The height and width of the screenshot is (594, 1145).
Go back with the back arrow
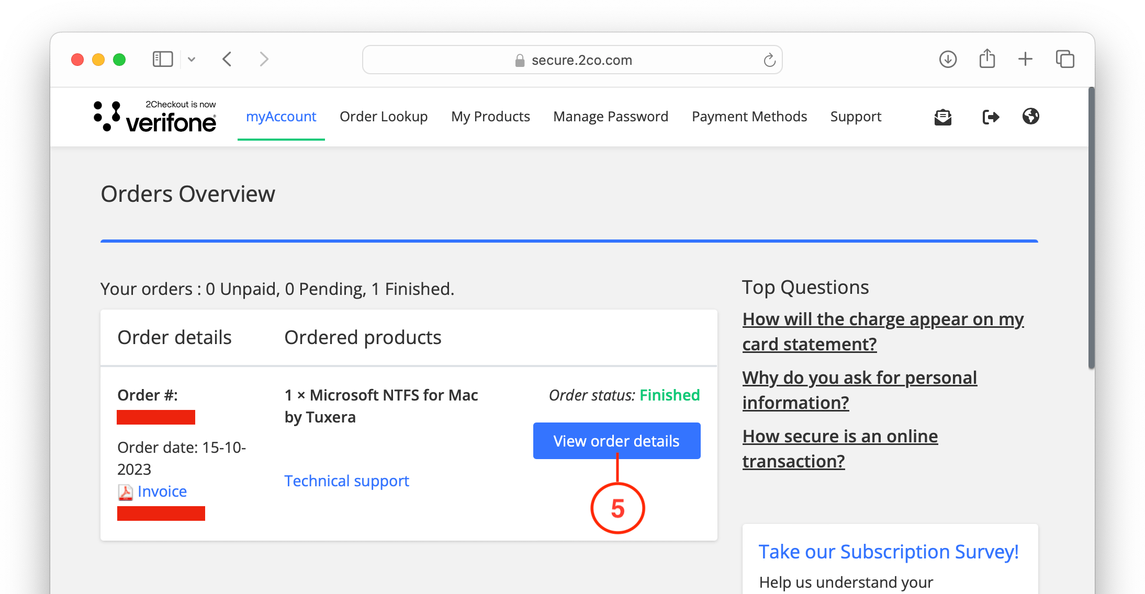[227, 60]
